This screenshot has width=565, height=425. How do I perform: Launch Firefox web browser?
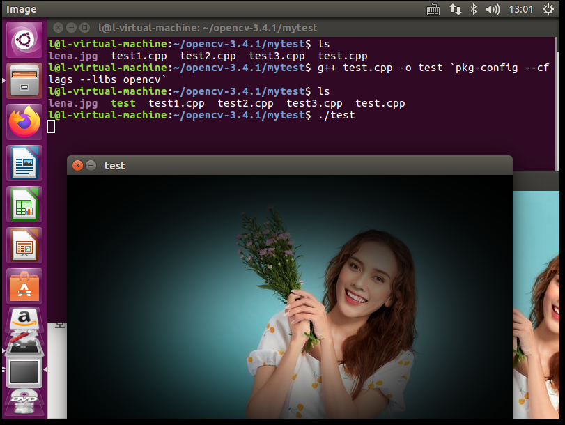24,122
